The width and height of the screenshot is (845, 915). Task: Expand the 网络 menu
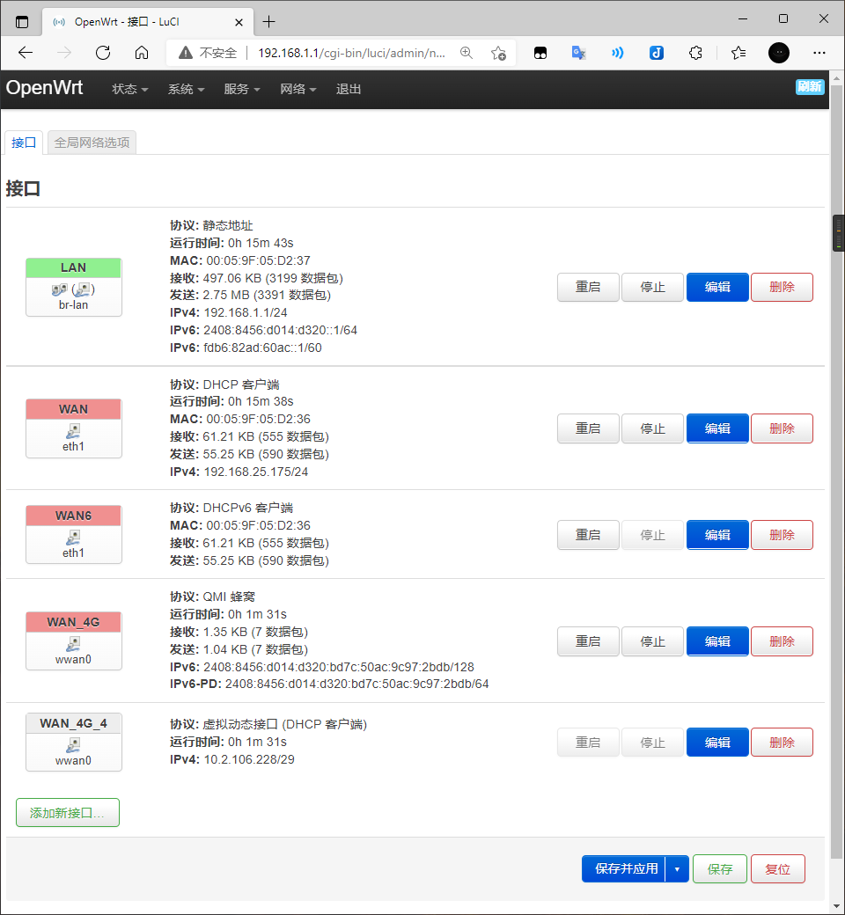(298, 90)
